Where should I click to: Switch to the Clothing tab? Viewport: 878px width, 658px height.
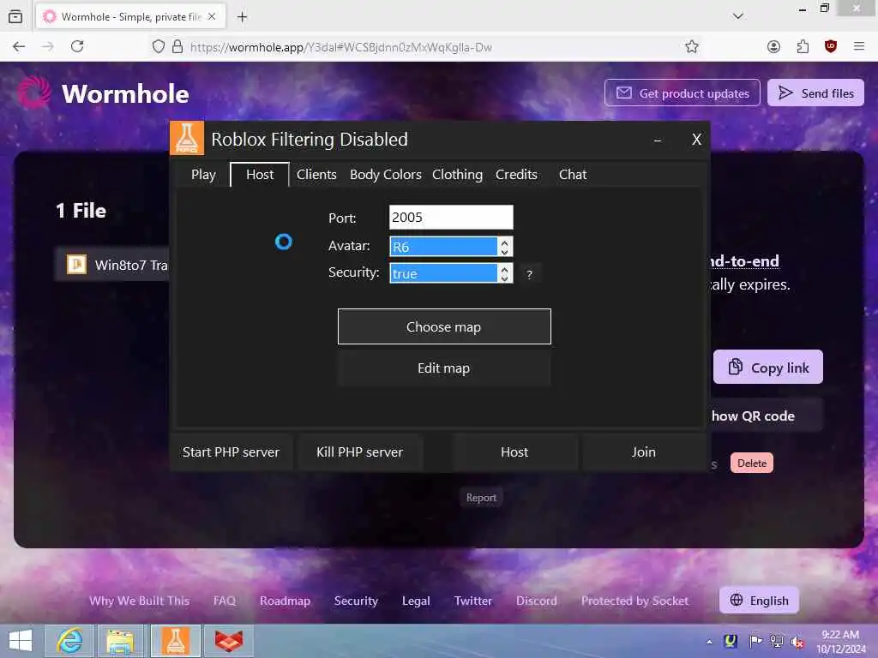(457, 175)
